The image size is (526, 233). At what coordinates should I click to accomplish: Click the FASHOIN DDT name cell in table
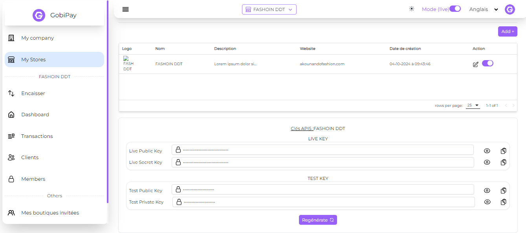(169, 64)
